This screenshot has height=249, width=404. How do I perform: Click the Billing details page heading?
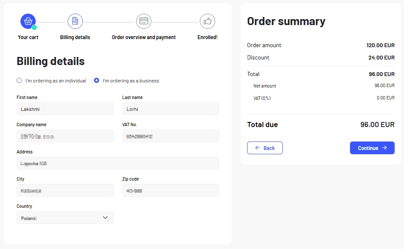[x=51, y=61]
